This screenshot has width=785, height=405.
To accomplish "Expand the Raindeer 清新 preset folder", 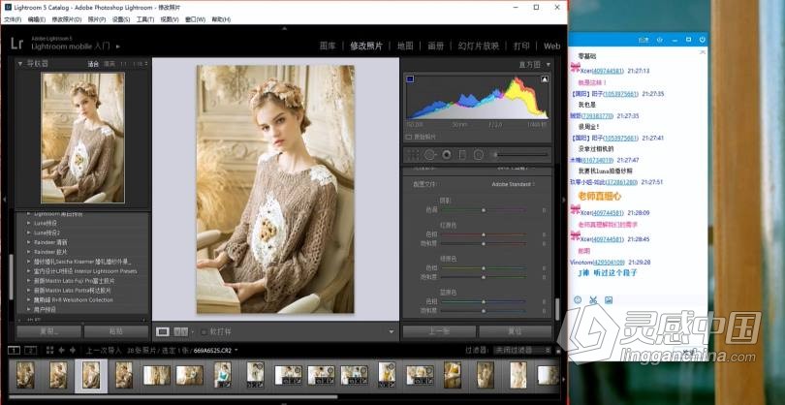I will (28, 242).
